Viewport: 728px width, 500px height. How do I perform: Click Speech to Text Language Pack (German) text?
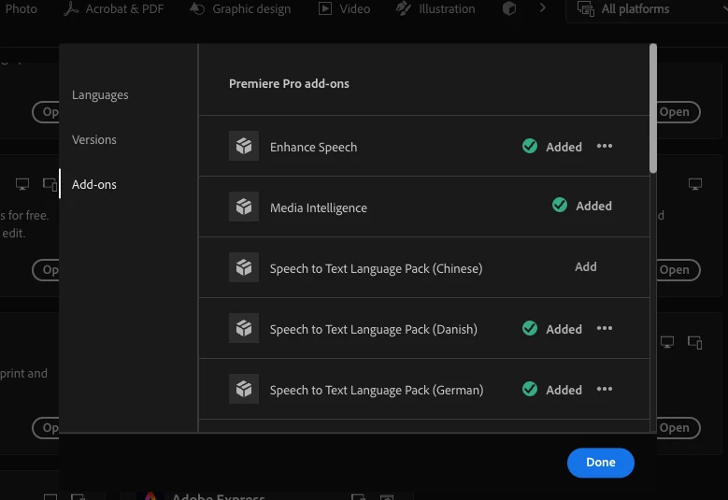click(377, 391)
